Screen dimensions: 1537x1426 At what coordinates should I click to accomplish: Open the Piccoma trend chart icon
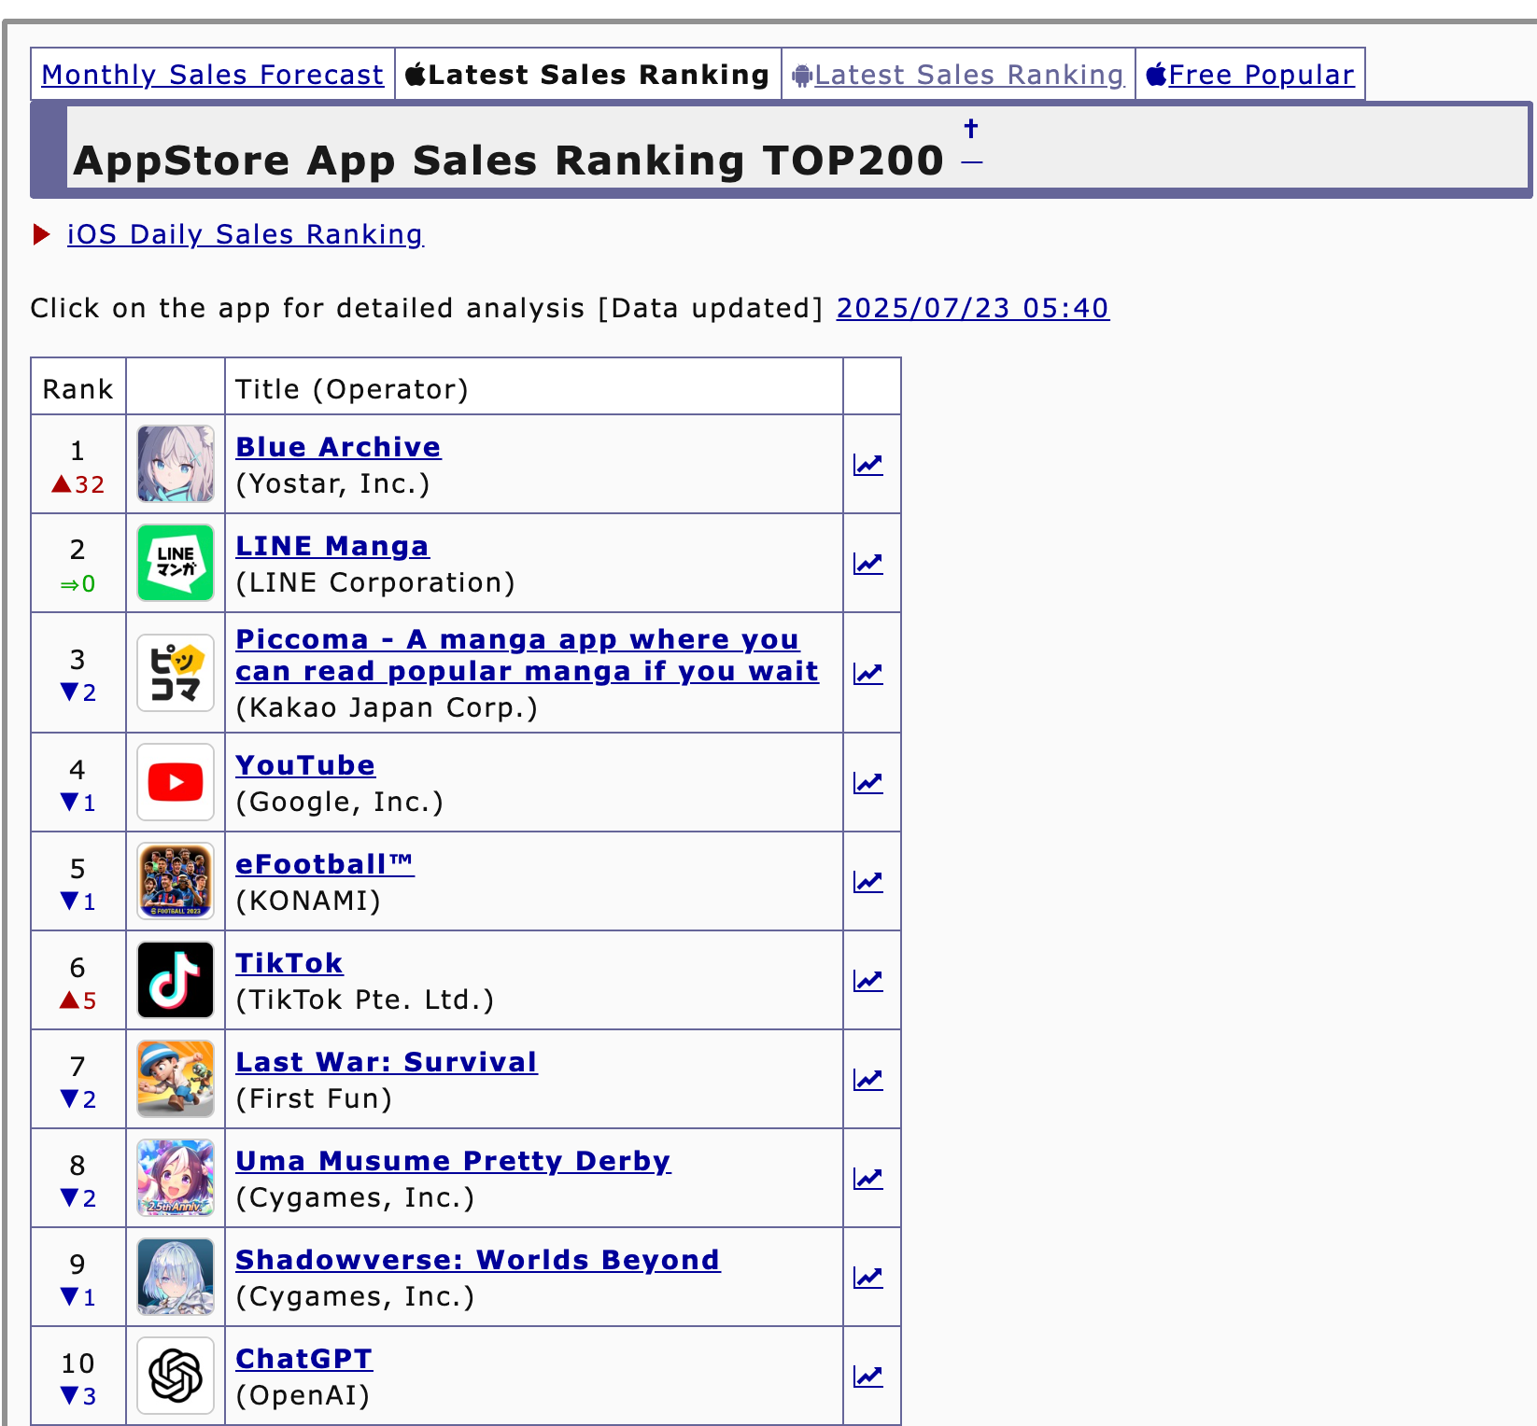(x=868, y=673)
